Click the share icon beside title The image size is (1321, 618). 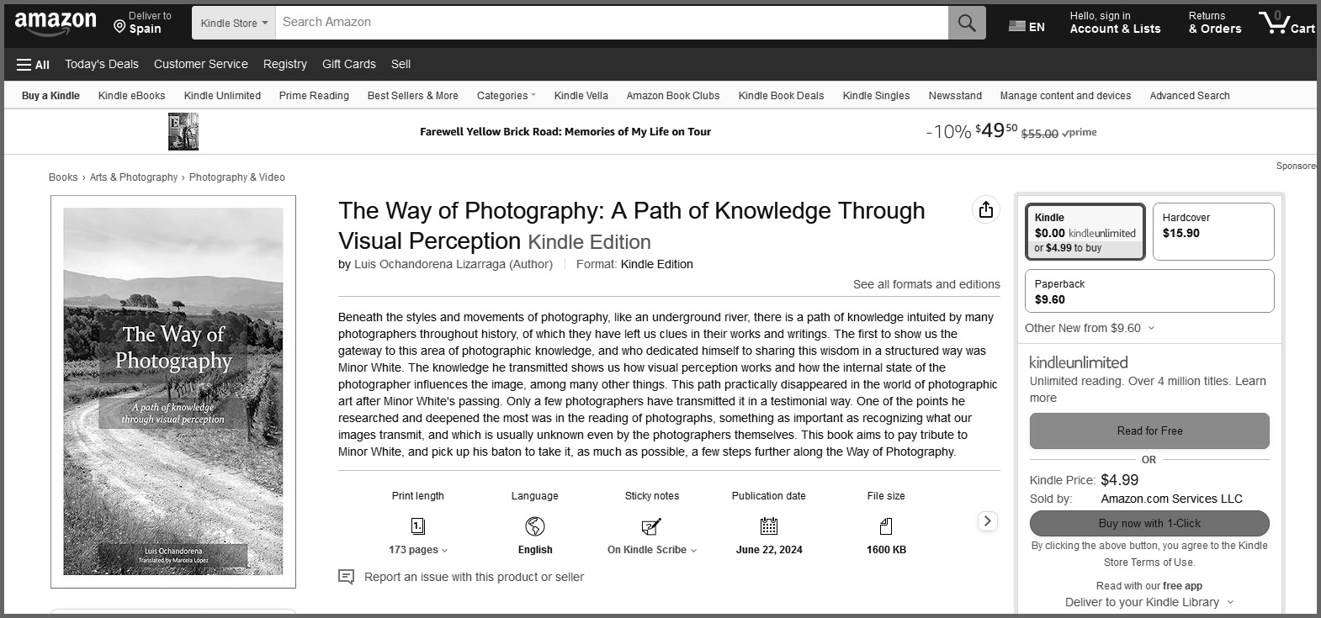tap(986, 209)
